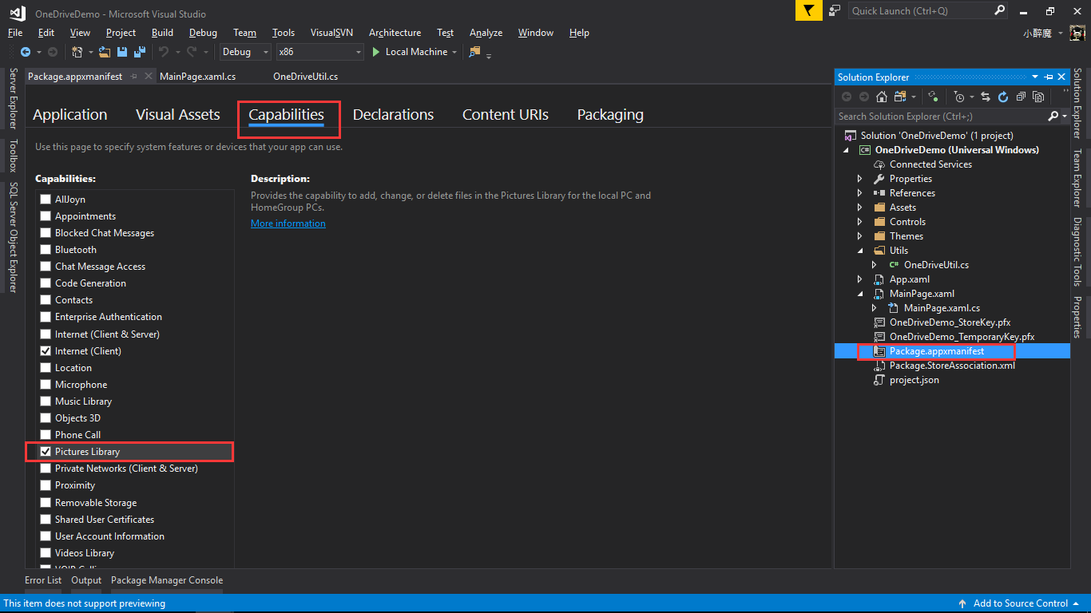Check the Location capability box
1091x613 pixels.
click(x=46, y=368)
